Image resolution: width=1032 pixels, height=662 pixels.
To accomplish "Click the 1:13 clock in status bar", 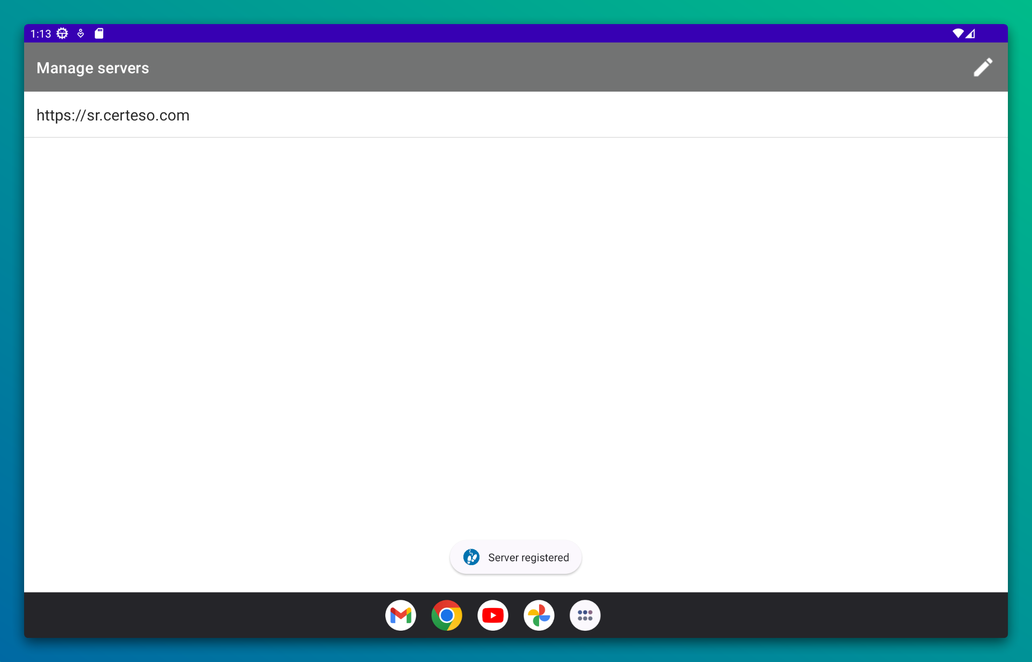I will coord(41,34).
